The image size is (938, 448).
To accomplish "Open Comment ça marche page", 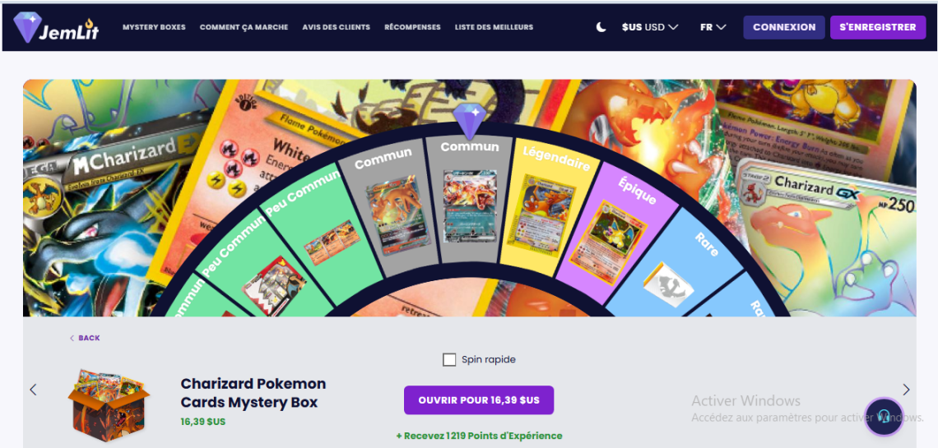I will pos(244,27).
